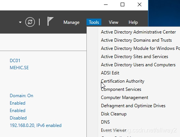The image size is (180, 137).
Task: Click the DC01 computer name link
Action: point(15,61)
